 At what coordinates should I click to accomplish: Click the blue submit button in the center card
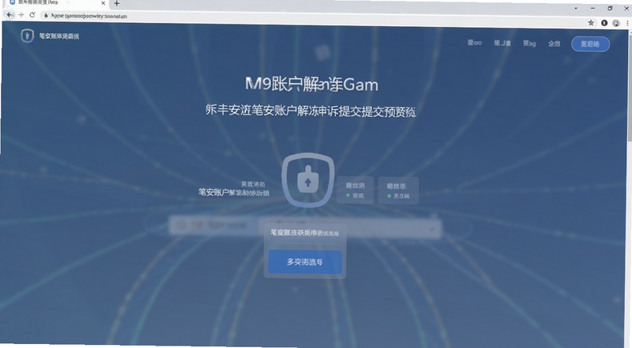coord(305,262)
